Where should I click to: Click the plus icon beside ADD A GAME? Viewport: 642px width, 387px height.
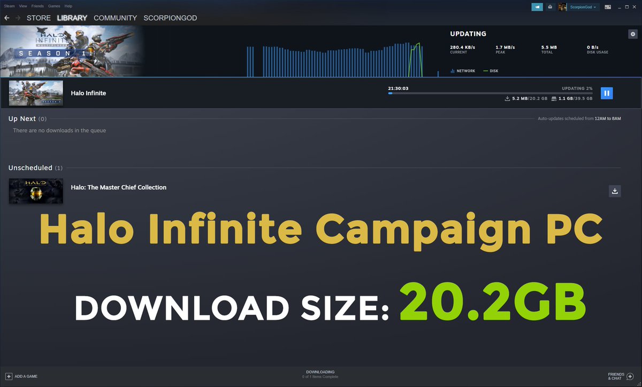point(8,376)
